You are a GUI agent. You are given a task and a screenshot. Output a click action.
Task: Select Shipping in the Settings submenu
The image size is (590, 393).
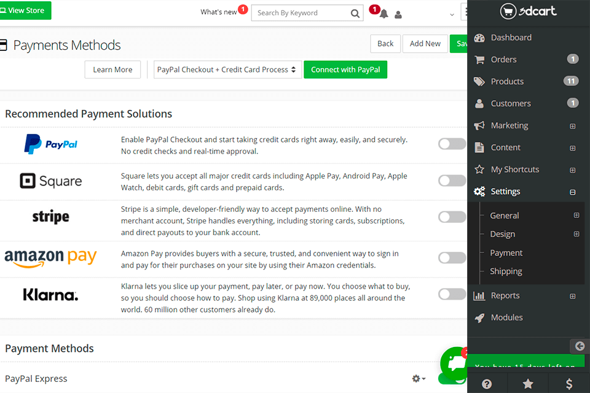[506, 271]
